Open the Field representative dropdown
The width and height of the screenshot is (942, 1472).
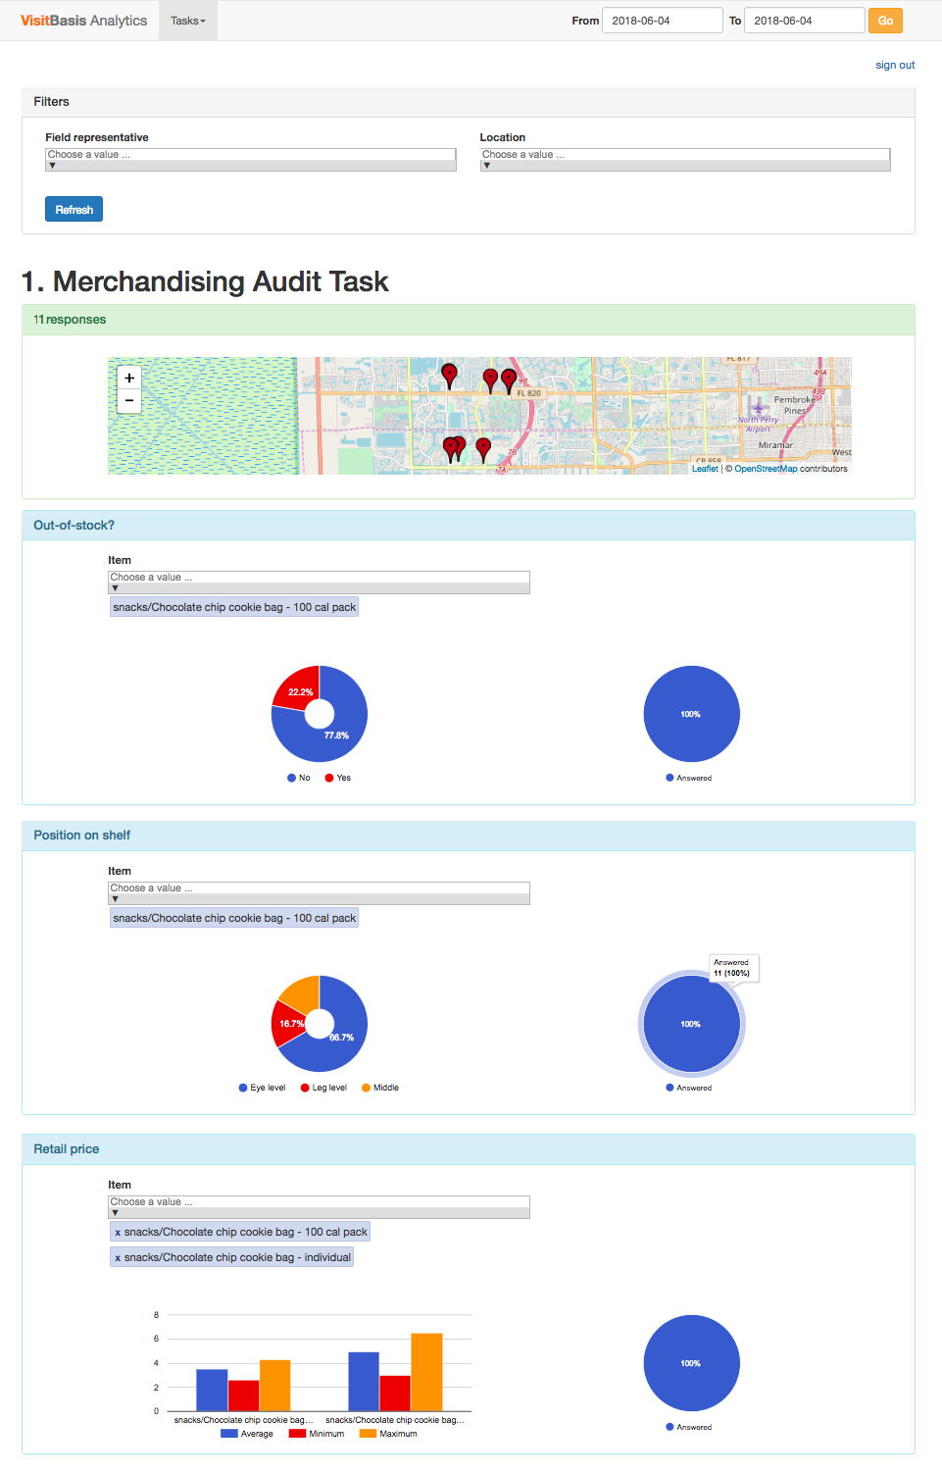[251, 159]
